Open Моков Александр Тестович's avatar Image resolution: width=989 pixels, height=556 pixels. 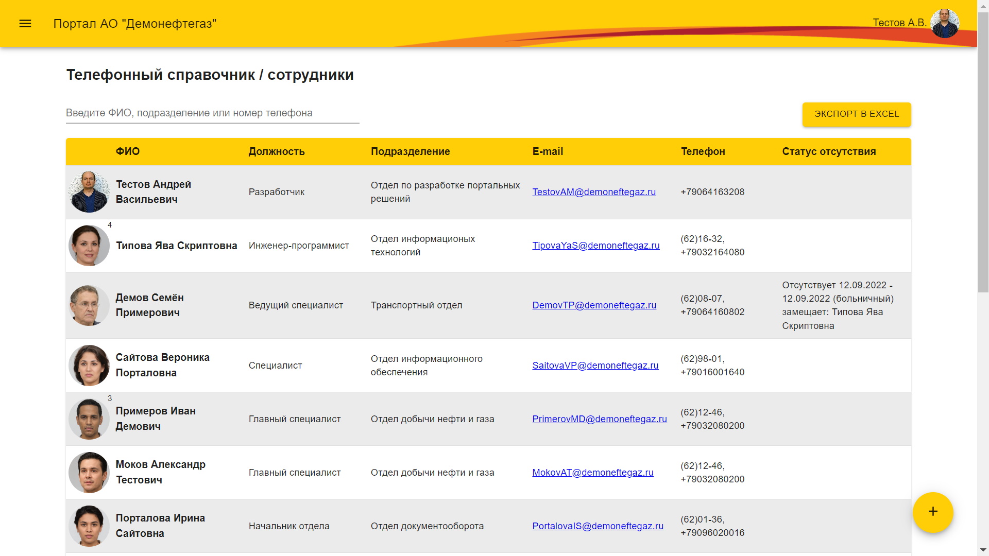click(89, 473)
